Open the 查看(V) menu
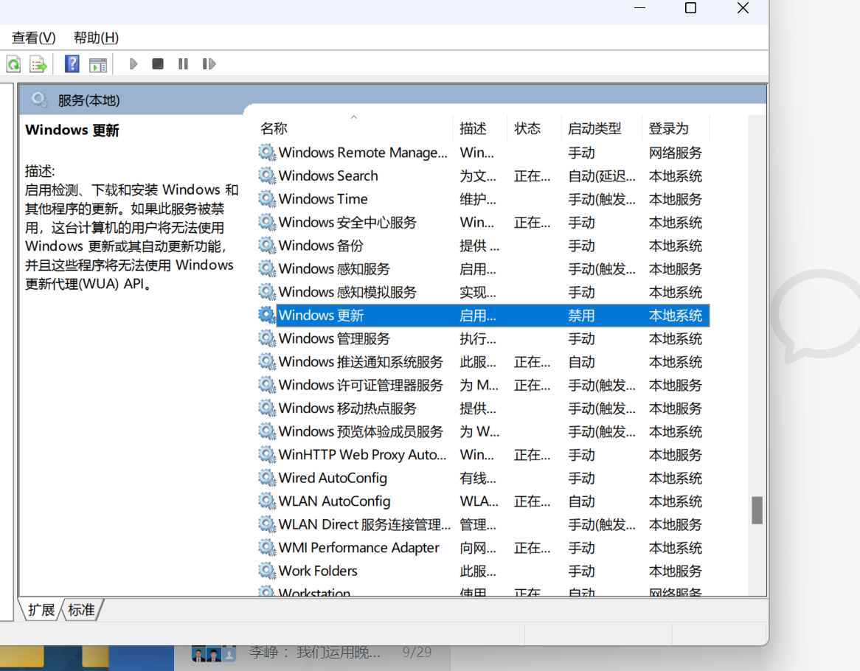 click(33, 38)
